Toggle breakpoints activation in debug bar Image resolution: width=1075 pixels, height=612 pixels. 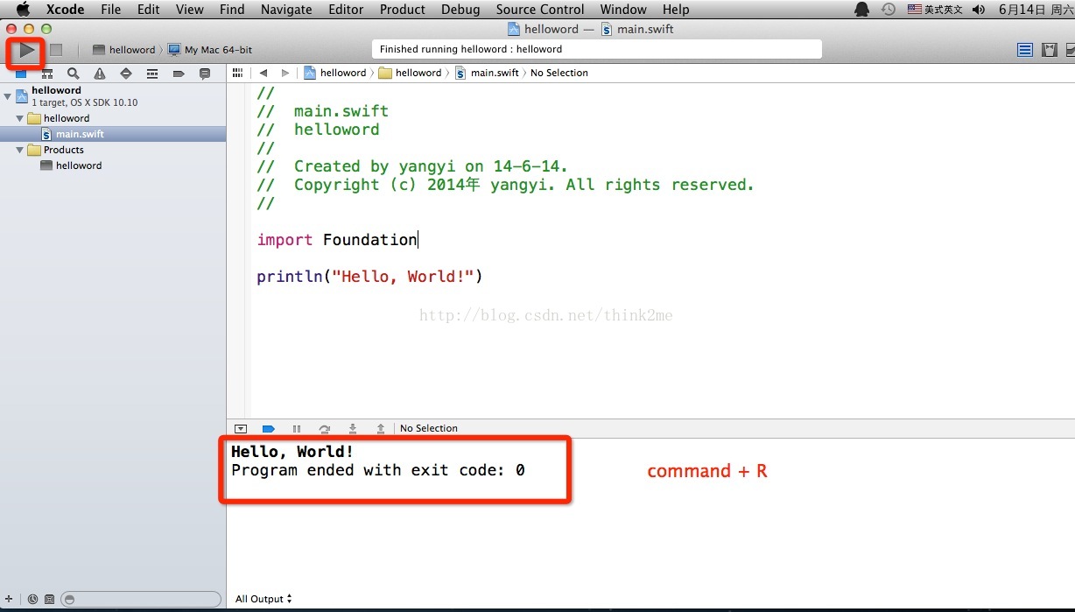[269, 428]
